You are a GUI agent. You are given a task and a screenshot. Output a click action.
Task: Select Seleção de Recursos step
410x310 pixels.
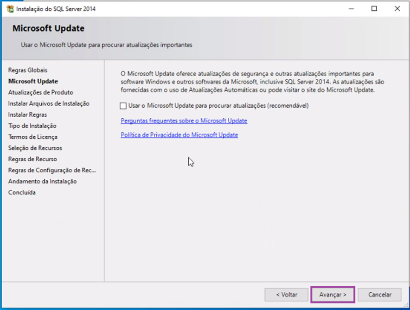[x=35, y=148]
